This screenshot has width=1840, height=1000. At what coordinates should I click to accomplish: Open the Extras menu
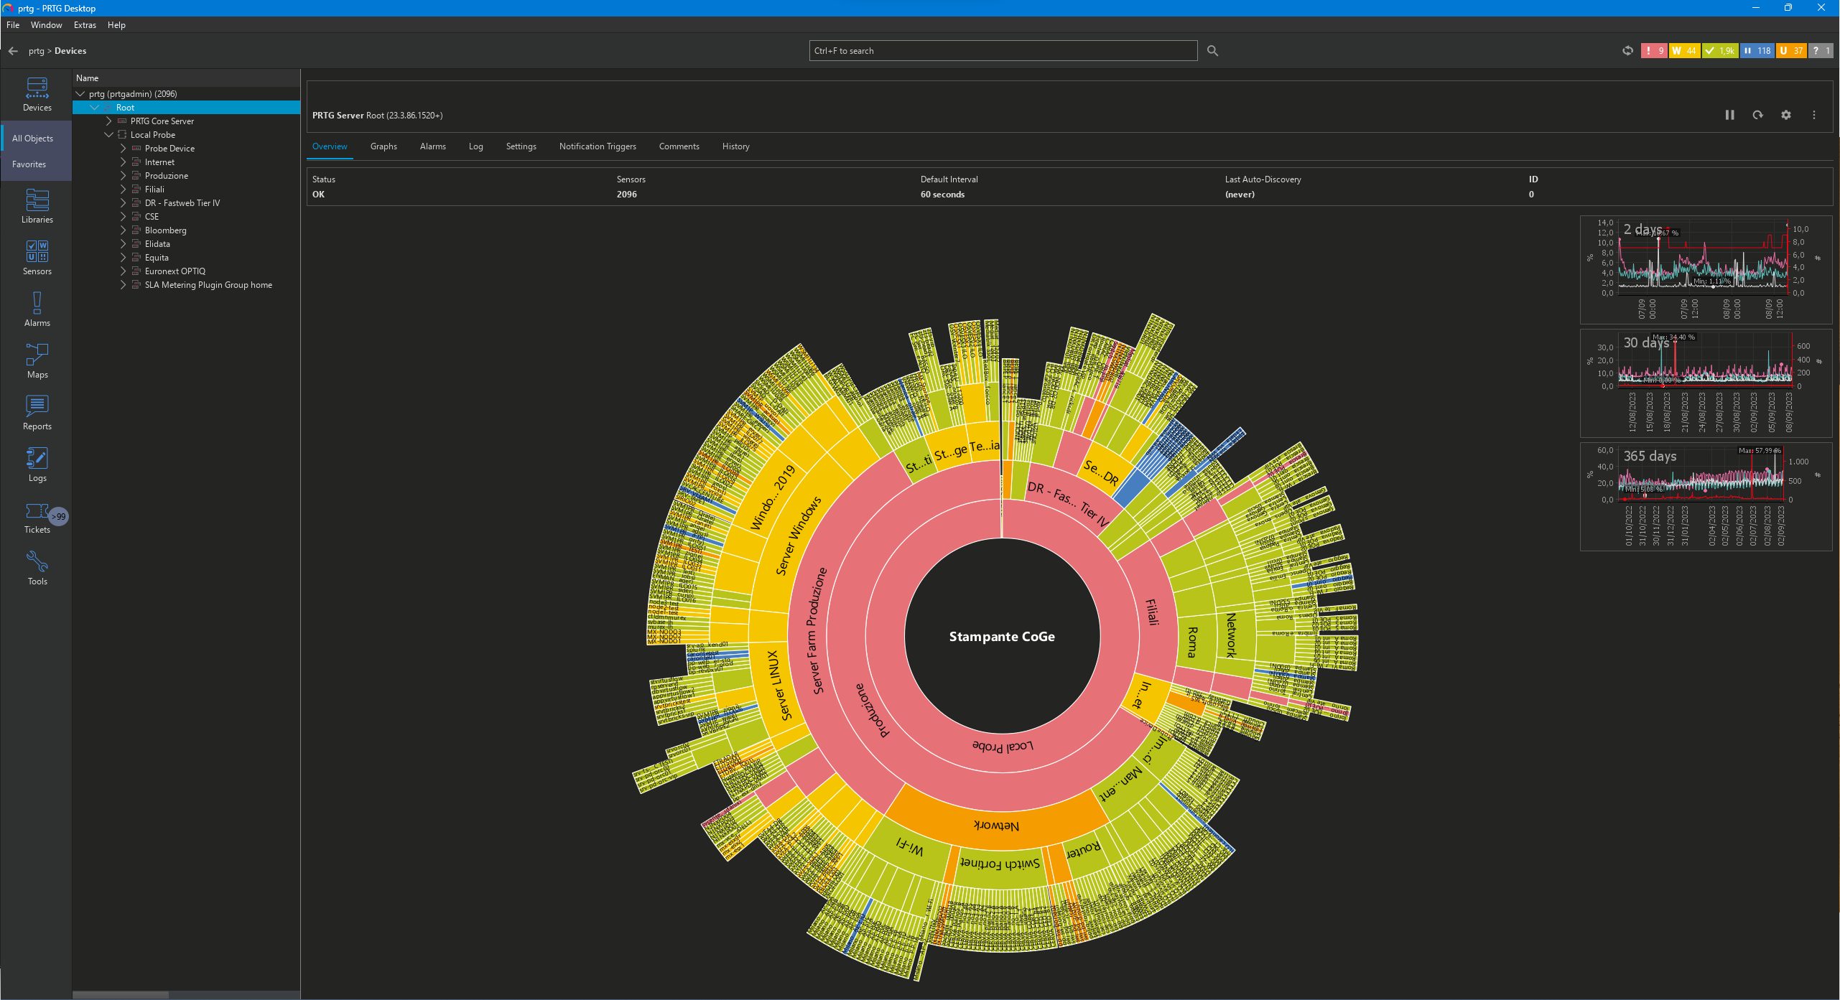pos(85,25)
